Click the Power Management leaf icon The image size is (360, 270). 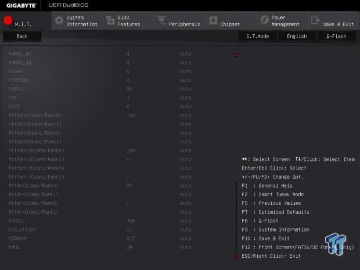(x=265, y=20)
